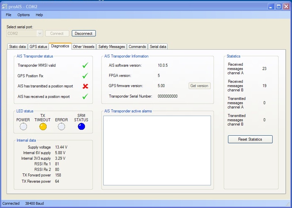Click inside the active alarms list box
The height and width of the screenshot is (208, 292).
157,150
